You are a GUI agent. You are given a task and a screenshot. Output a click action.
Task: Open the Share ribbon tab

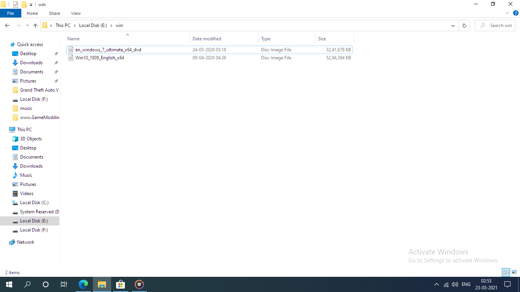point(54,13)
